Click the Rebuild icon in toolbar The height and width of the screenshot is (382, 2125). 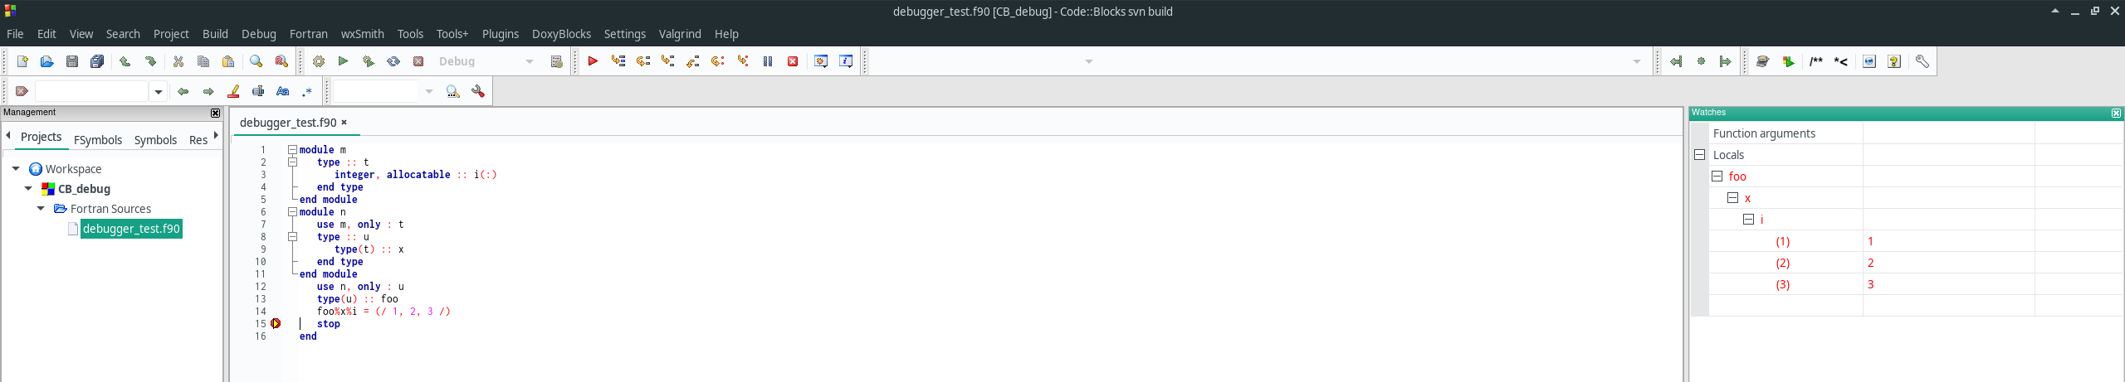coord(393,61)
